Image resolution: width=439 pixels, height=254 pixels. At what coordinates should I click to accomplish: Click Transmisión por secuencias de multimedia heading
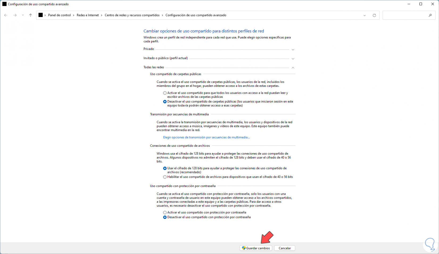point(179,114)
